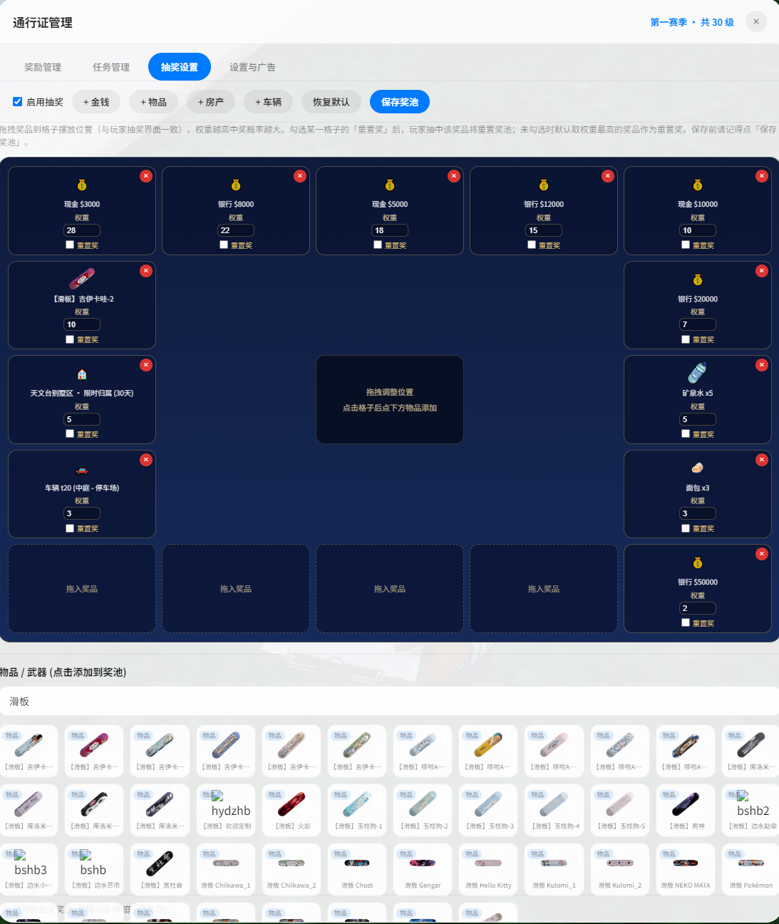Add the hydzhb 欢迎定制 skateboard item

225,811
